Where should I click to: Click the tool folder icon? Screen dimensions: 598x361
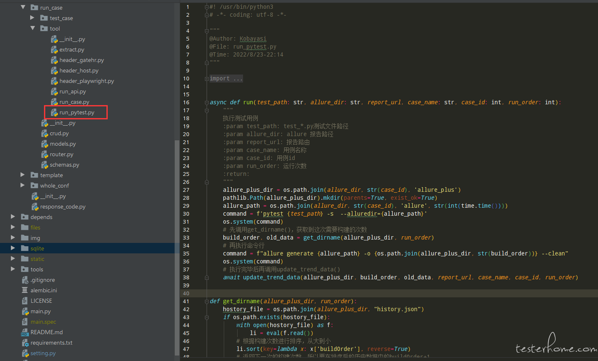coord(44,28)
